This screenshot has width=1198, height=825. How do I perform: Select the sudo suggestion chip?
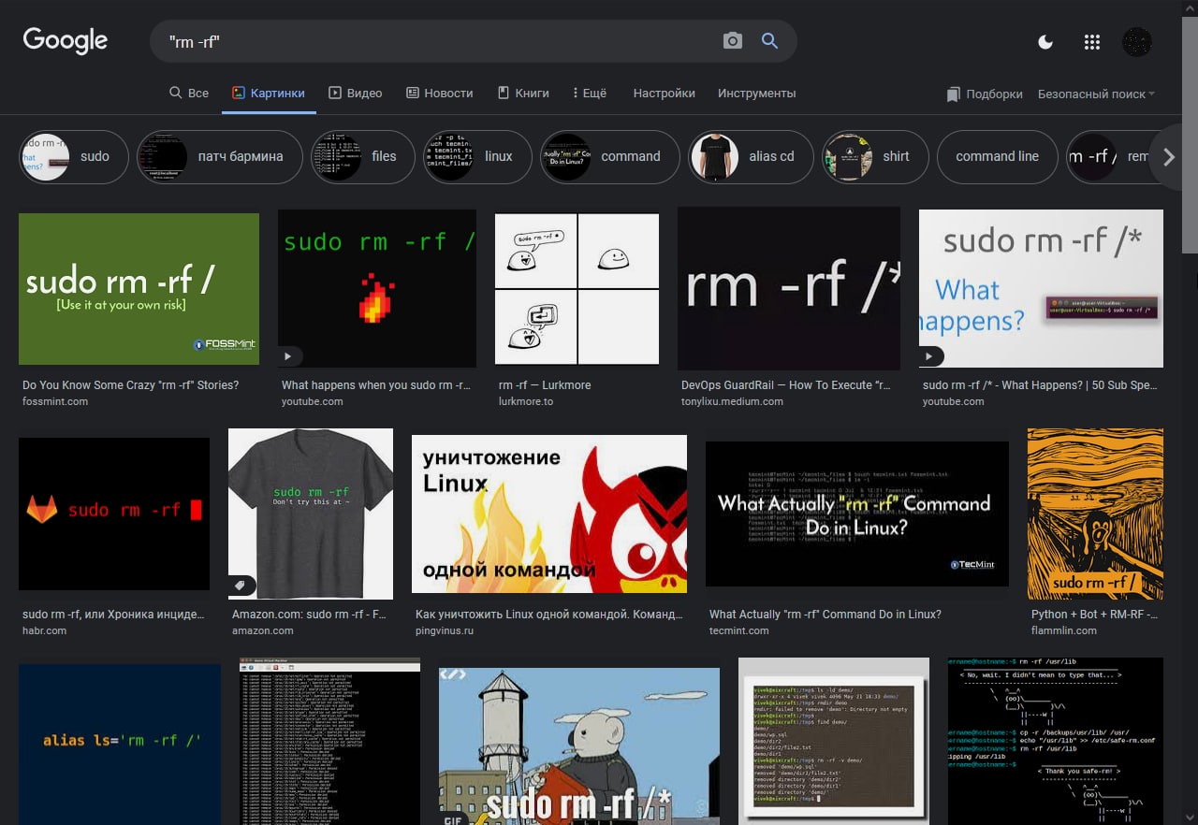coord(74,156)
